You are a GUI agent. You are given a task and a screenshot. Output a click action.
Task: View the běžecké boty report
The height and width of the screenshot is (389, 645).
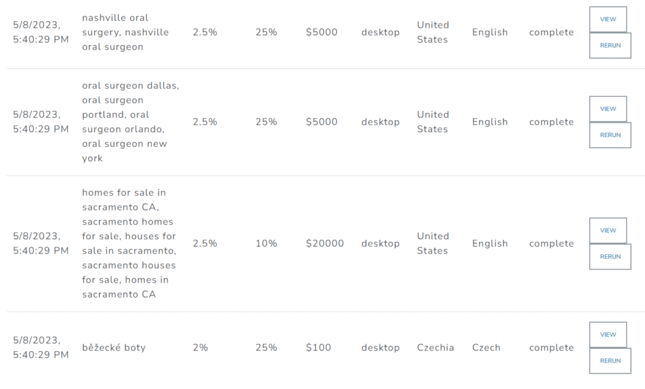[608, 335]
